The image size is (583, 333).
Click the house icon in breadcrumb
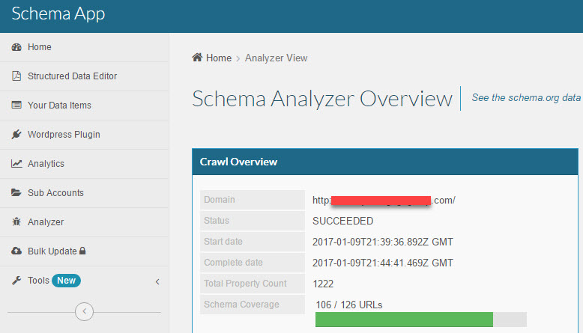(197, 58)
